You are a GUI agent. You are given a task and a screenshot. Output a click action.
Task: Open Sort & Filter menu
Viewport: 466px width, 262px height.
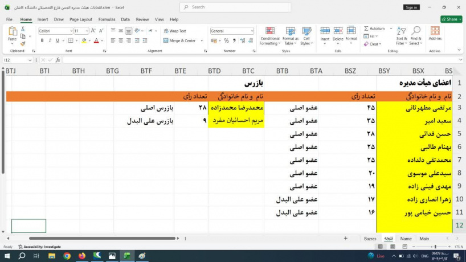point(401,36)
